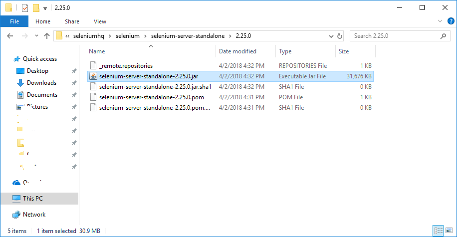Select This PC in navigation pane
This screenshot has height=237, width=457.
click(39, 199)
